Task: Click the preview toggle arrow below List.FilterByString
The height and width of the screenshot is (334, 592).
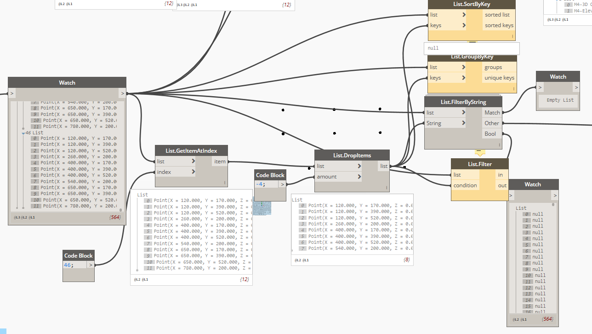Action: tap(479, 152)
